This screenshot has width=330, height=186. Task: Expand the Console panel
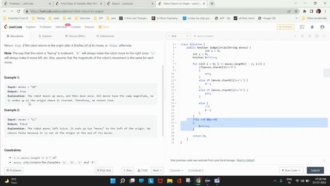(176, 171)
